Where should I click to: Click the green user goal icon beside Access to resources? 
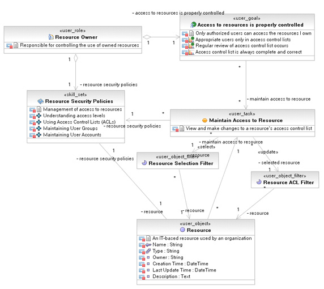[x=193, y=24]
